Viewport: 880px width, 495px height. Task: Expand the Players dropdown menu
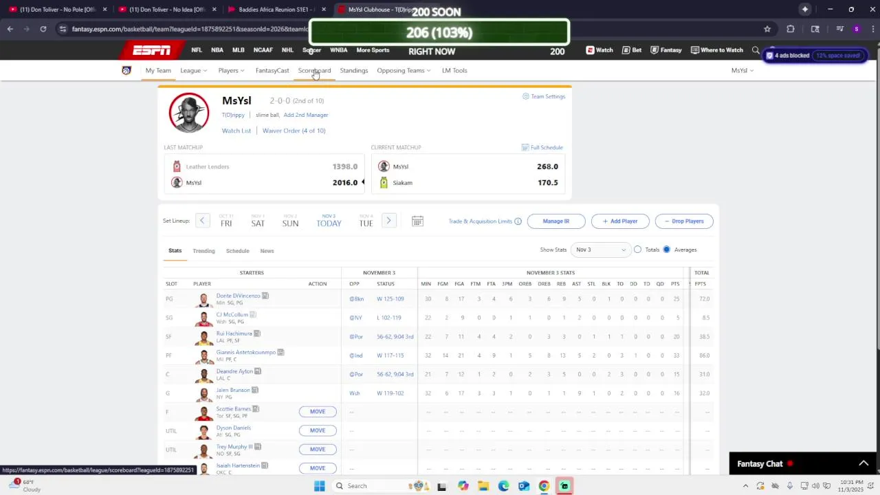(231, 70)
